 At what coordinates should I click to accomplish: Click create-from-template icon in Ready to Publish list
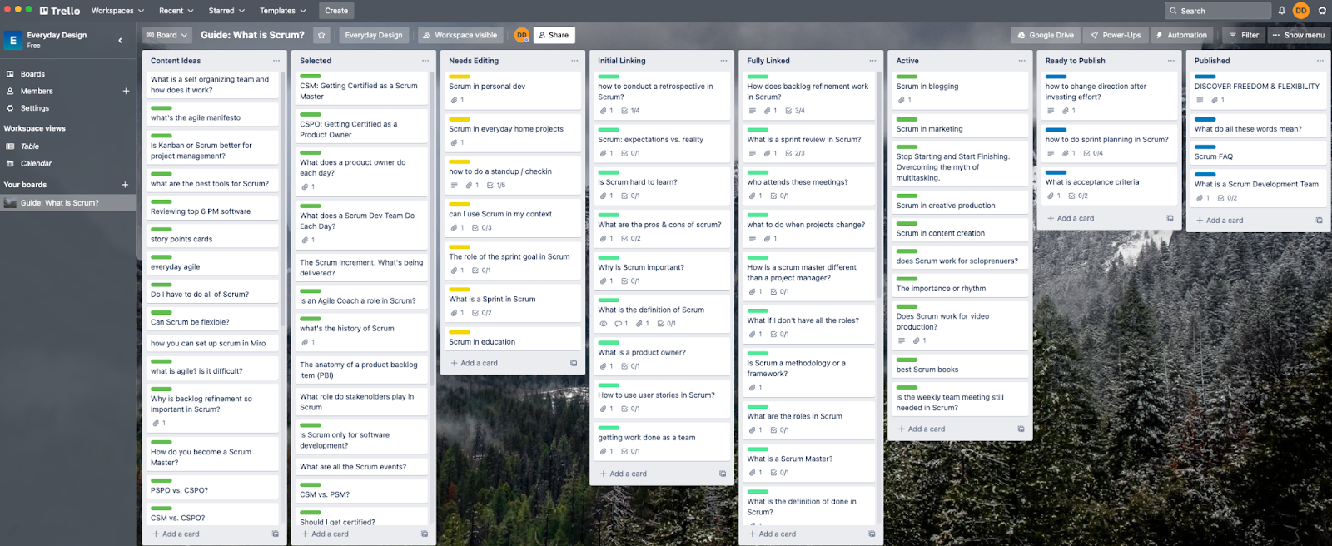point(1170,219)
